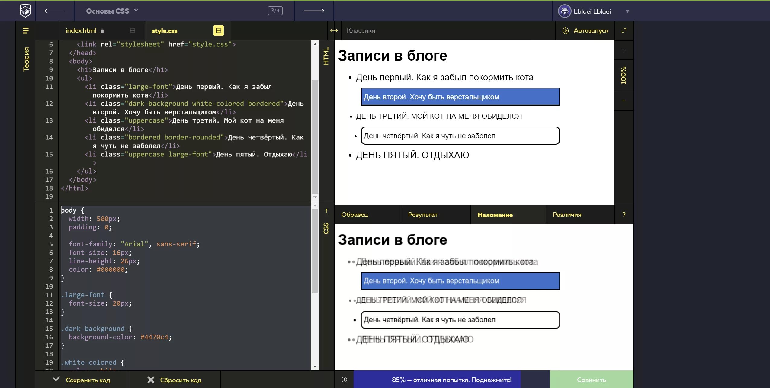This screenshot has width=770, height=388.
Task: Open the index.html editor tab
Action: click(81, 30)
